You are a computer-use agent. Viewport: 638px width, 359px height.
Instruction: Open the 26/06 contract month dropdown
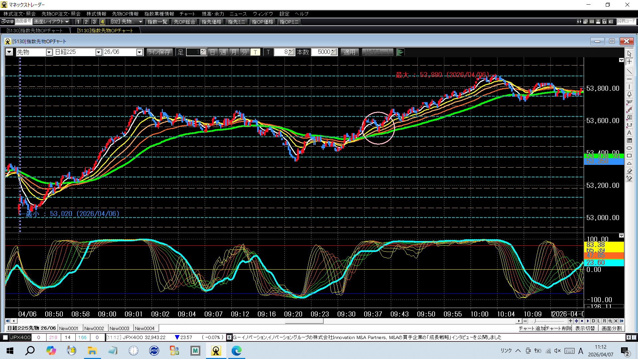pos(140,52)
